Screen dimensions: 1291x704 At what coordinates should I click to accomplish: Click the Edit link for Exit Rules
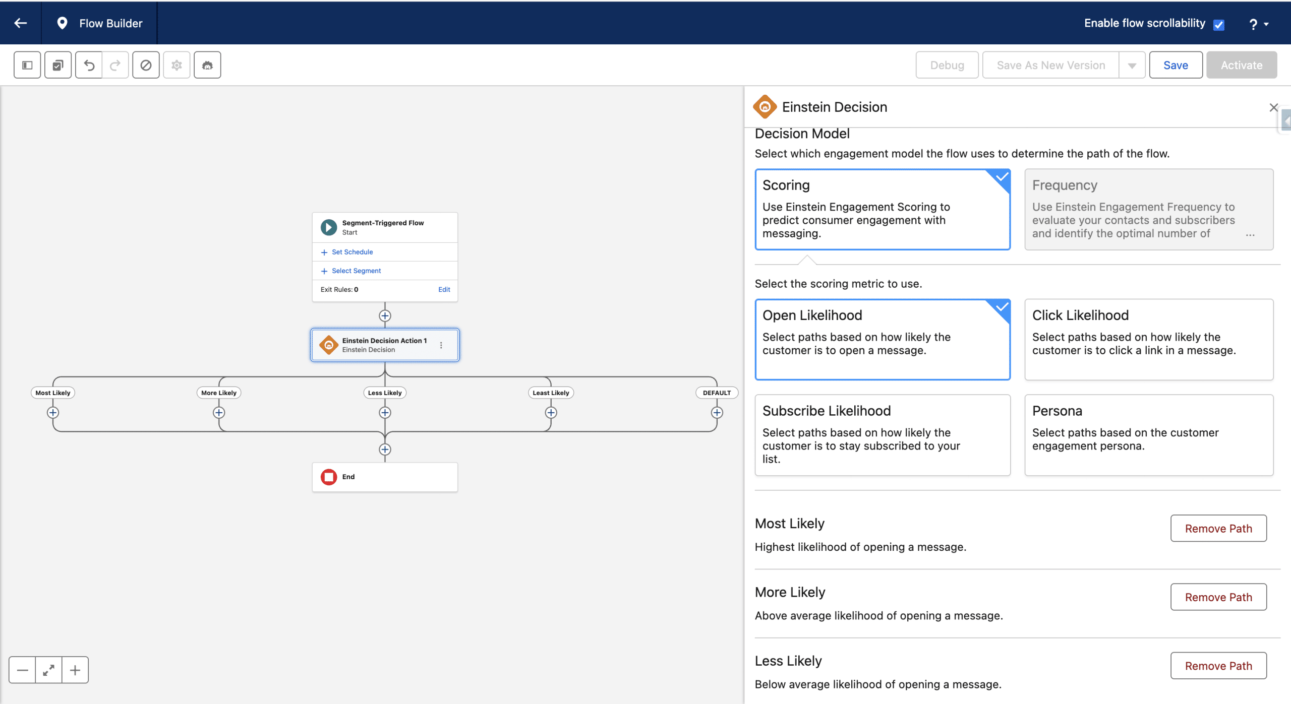tap(444, 289)
